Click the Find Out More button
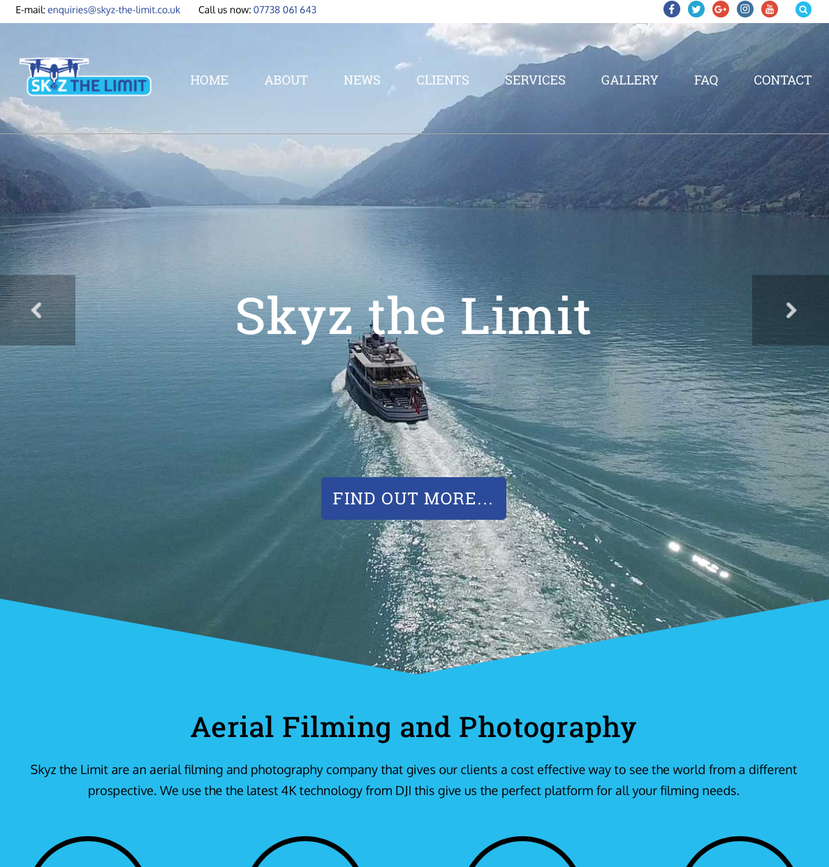Viewport: 829px width, 867px height. pos(413,499)
